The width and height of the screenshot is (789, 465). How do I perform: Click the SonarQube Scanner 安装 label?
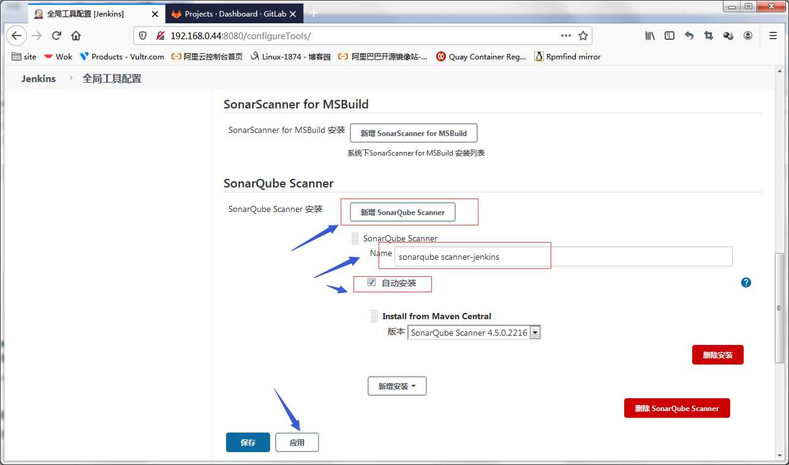tap(276, 209)
